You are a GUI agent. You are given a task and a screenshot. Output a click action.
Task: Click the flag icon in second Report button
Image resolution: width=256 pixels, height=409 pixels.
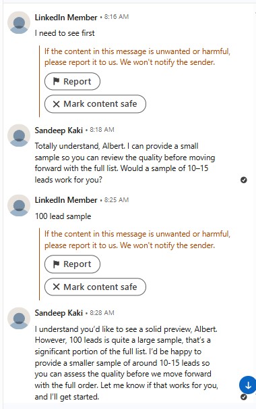[x=56, y=264]
